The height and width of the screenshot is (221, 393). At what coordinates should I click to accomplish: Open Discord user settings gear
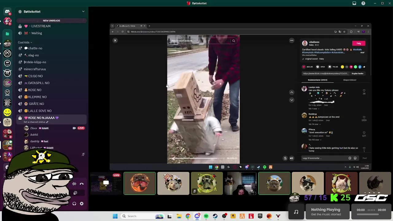82,204
